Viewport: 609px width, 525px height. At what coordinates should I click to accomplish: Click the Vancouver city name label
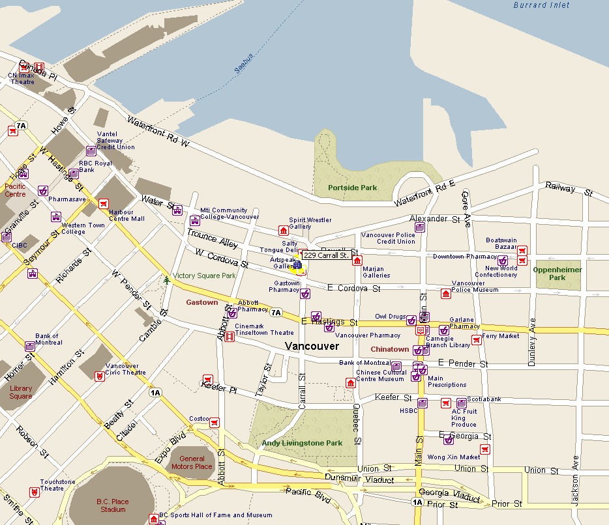click(312, 346)
